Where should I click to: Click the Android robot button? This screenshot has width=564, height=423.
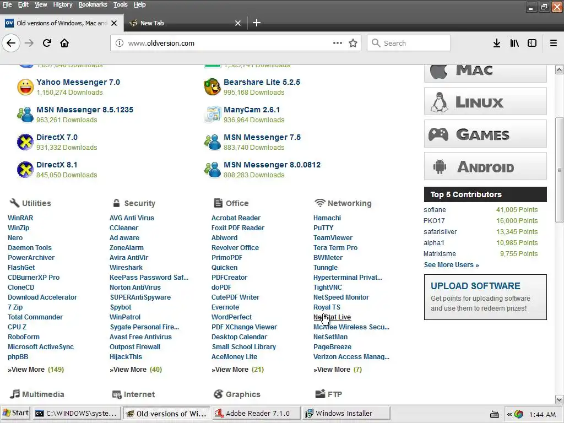click(485, 166)
